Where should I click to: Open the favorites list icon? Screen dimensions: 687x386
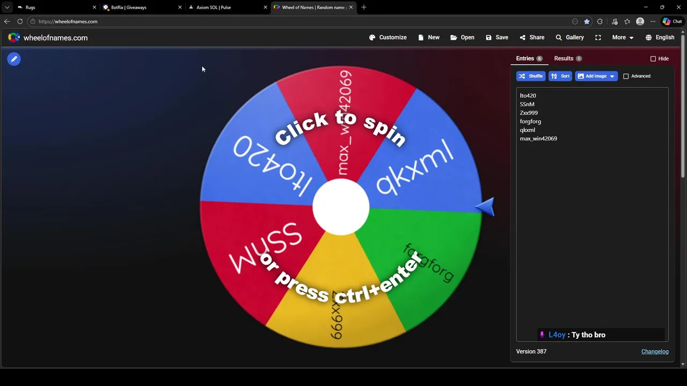[x=627, y=21]
